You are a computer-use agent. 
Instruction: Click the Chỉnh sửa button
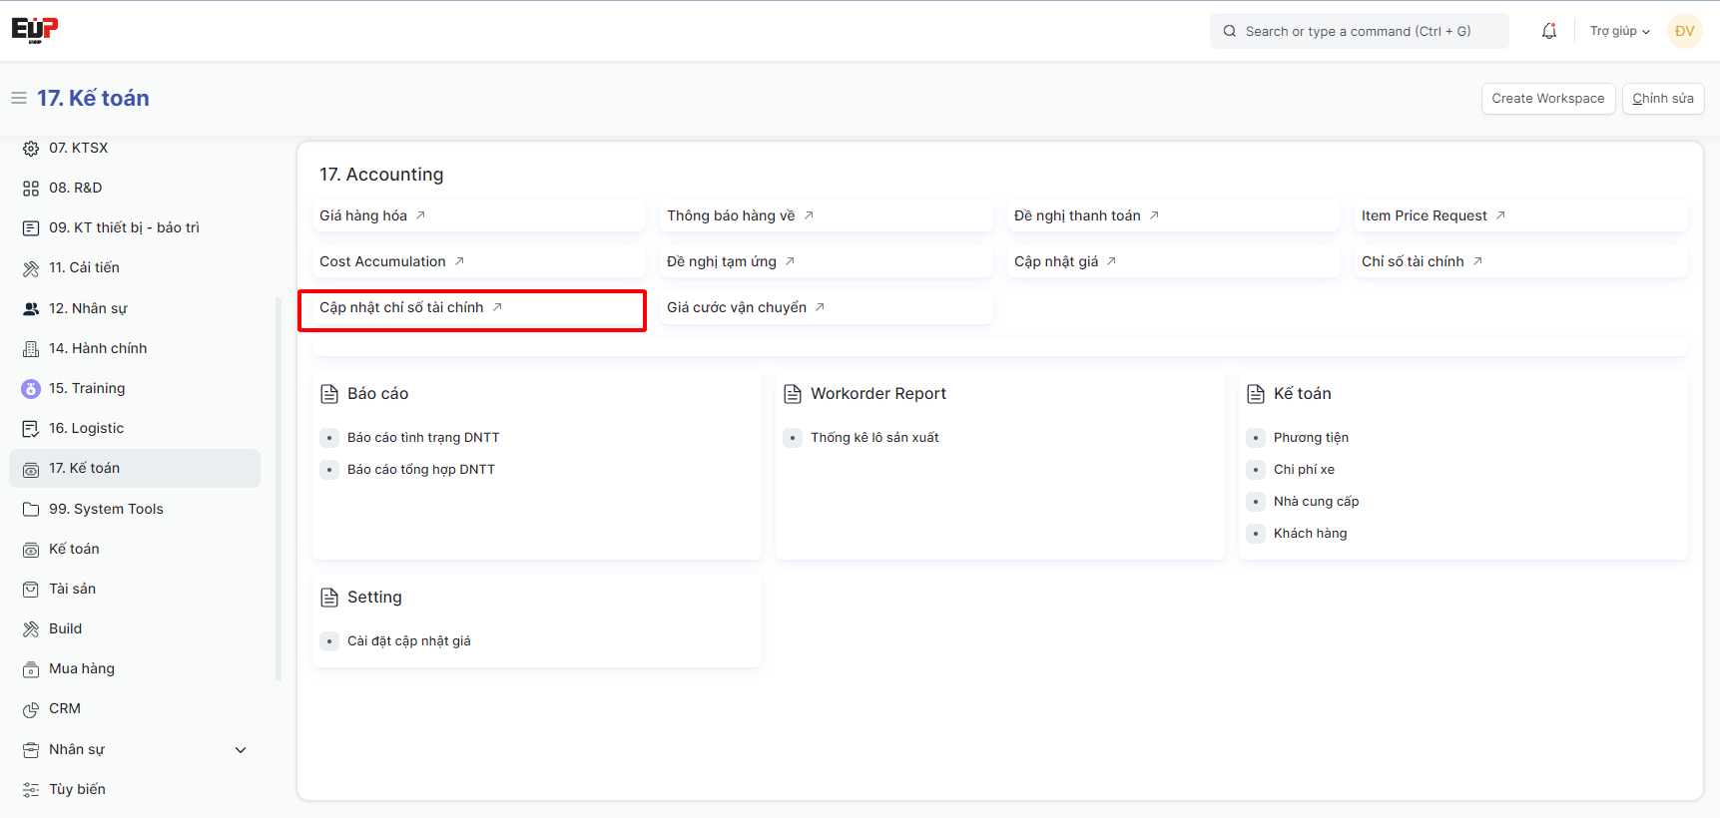click(1662, 98)
